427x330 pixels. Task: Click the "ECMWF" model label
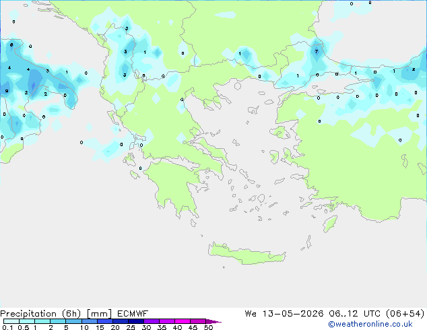[133, 314]
